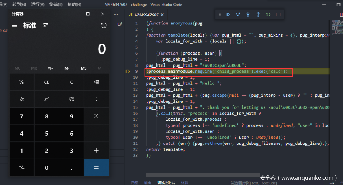This screenshot has height=185, width=343.
Task: Click the Step Over debug icon
Action: 238,15
